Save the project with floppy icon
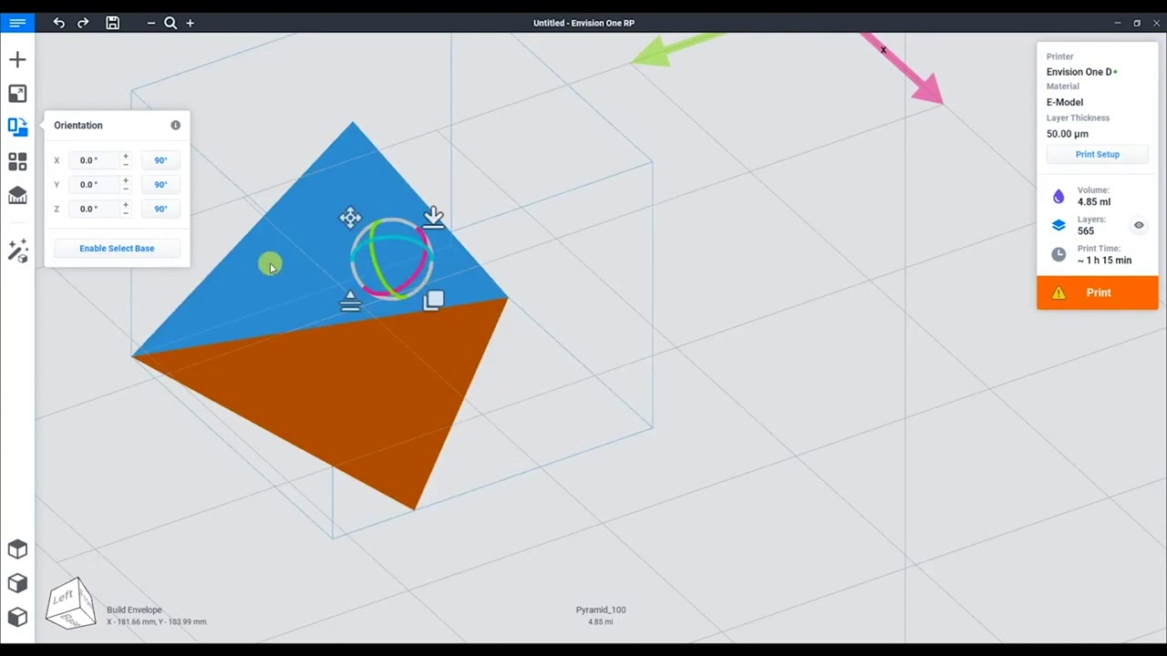Image resolution: width=1167 pixels, height=656 pixels. (x=112, y=23)
